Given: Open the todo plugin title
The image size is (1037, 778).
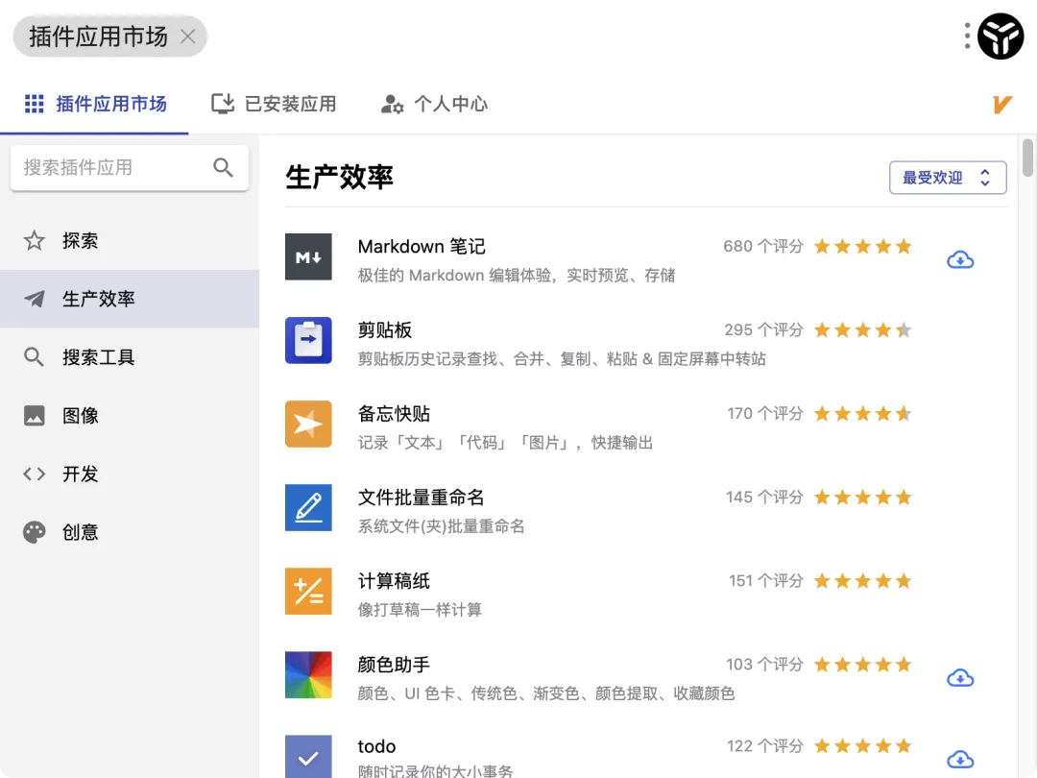Looking at the screenshot, I should point(376,746).
